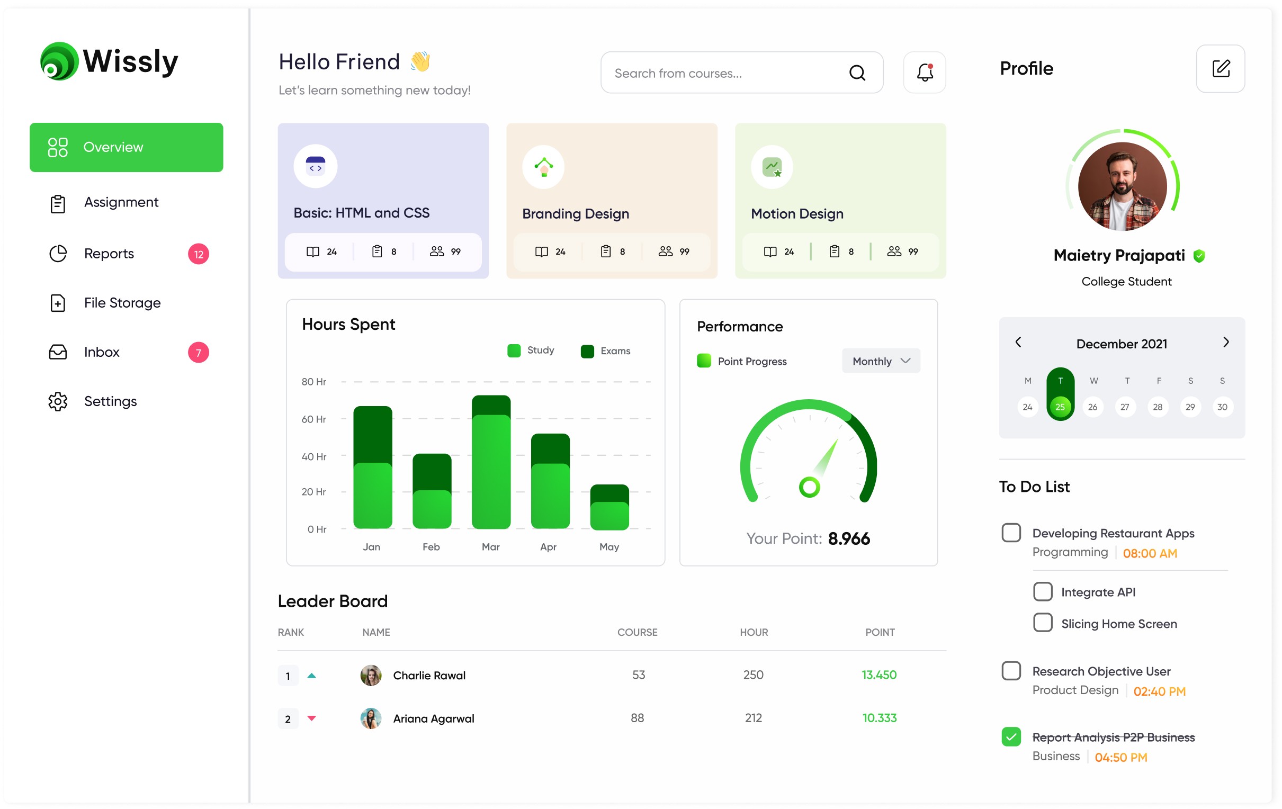Go to previous month in calendar
The image size is (1282, 809).
[1018, 342]
